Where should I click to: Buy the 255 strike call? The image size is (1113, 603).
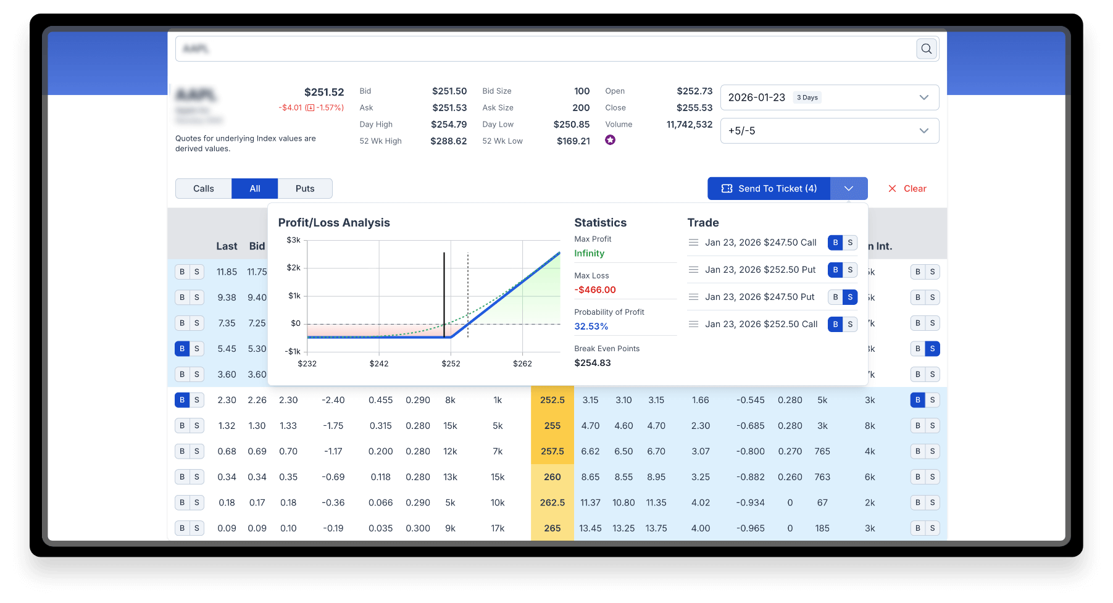(182, 426)
